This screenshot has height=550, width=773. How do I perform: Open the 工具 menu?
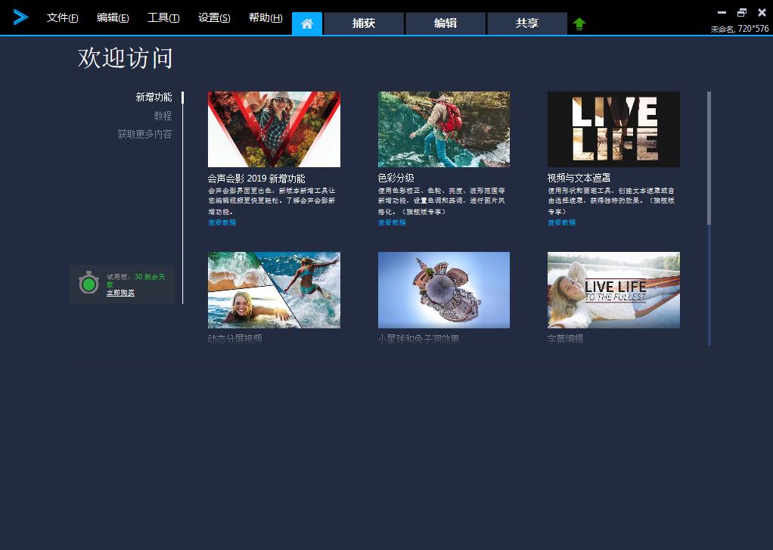point(163,17)
